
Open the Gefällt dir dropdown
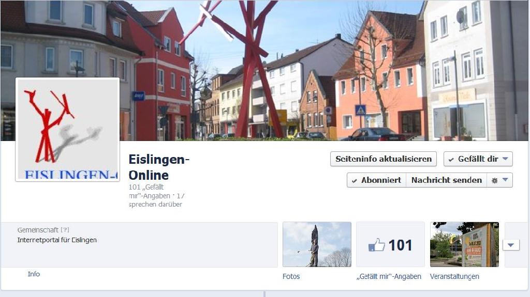[x=478, y=159]
